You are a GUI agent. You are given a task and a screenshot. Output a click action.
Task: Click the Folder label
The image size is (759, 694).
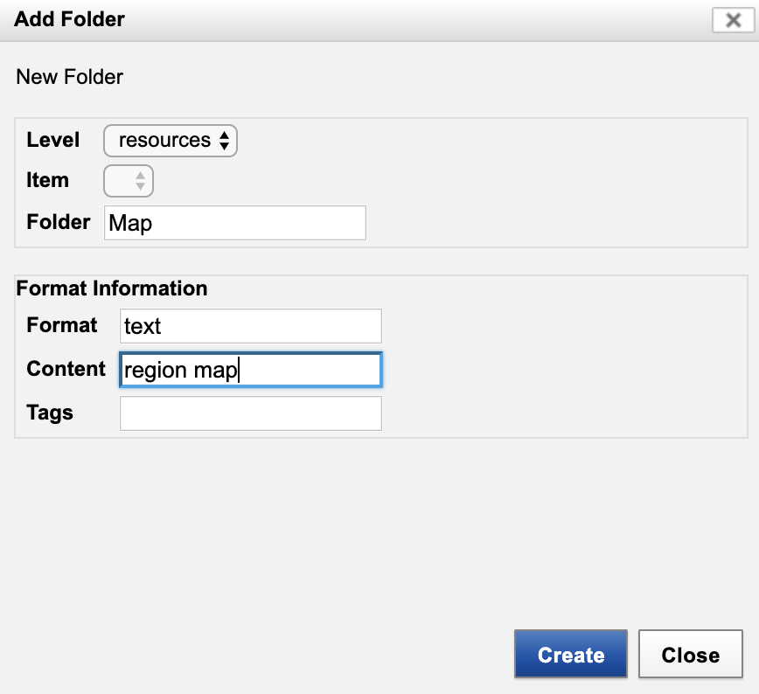click(59, 222)
